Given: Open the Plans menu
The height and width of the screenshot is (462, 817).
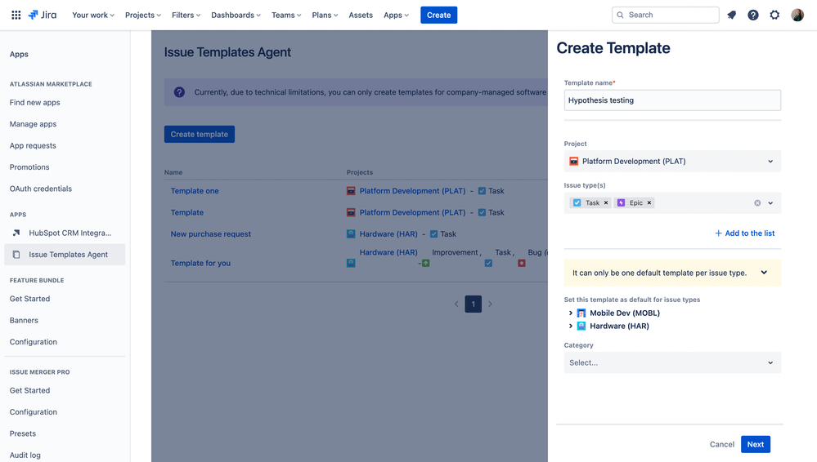Looking at the screenshot, I should tap(325, 15).
